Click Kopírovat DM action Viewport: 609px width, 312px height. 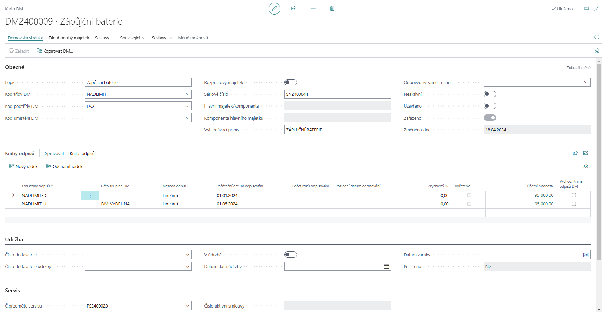coord(55,51)
